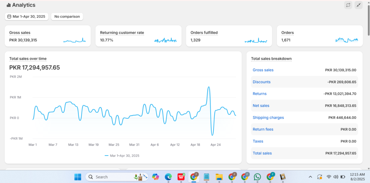The image size is (370, 183).
Task: Click the Returns link in sales breakdown
Action: click(x=259, y=94)
